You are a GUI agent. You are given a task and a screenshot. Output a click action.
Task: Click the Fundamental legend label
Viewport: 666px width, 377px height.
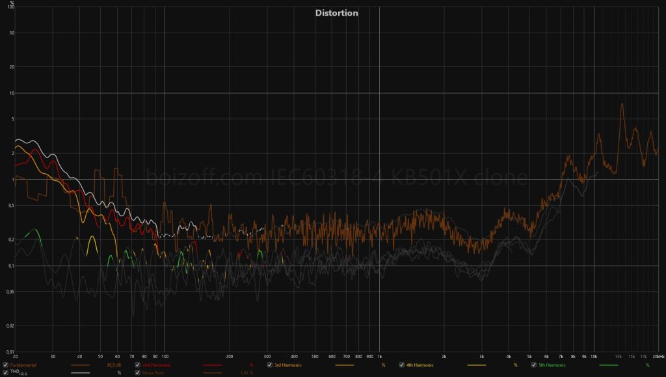point(23,365)
